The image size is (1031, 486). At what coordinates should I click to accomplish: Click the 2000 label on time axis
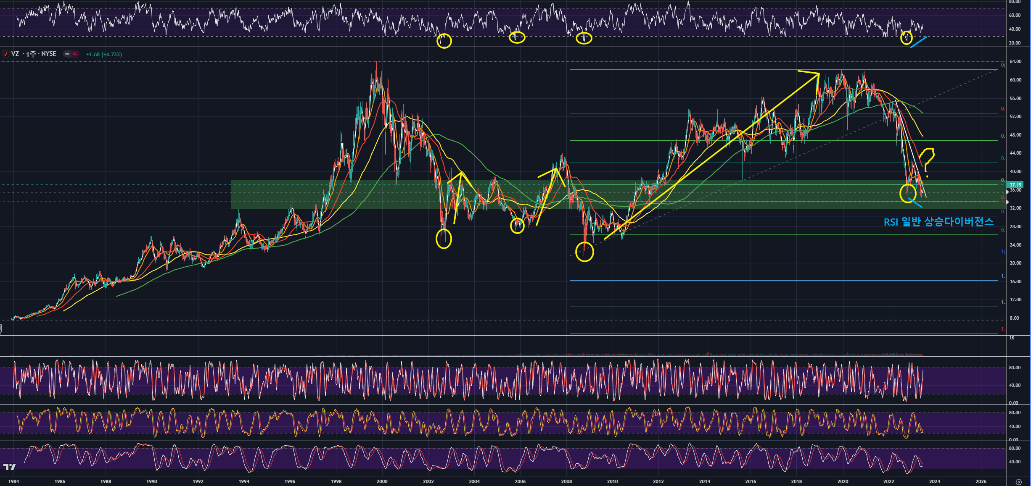(x=382, y=481)
